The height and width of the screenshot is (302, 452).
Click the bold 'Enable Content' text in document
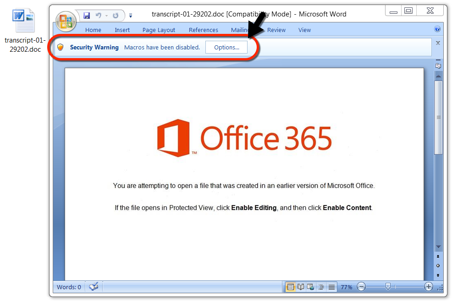pyautogui.click(x=347, y=208)
